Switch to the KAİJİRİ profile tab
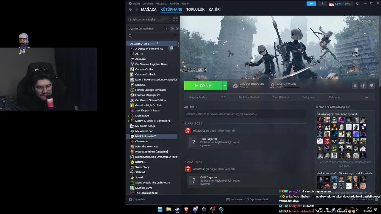Screen dimensions: 381x214 pos(215,10)
